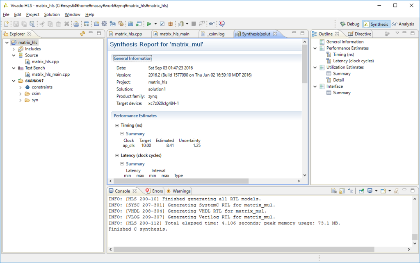Select the Synthesis perspective button

(x=376, y=24)
